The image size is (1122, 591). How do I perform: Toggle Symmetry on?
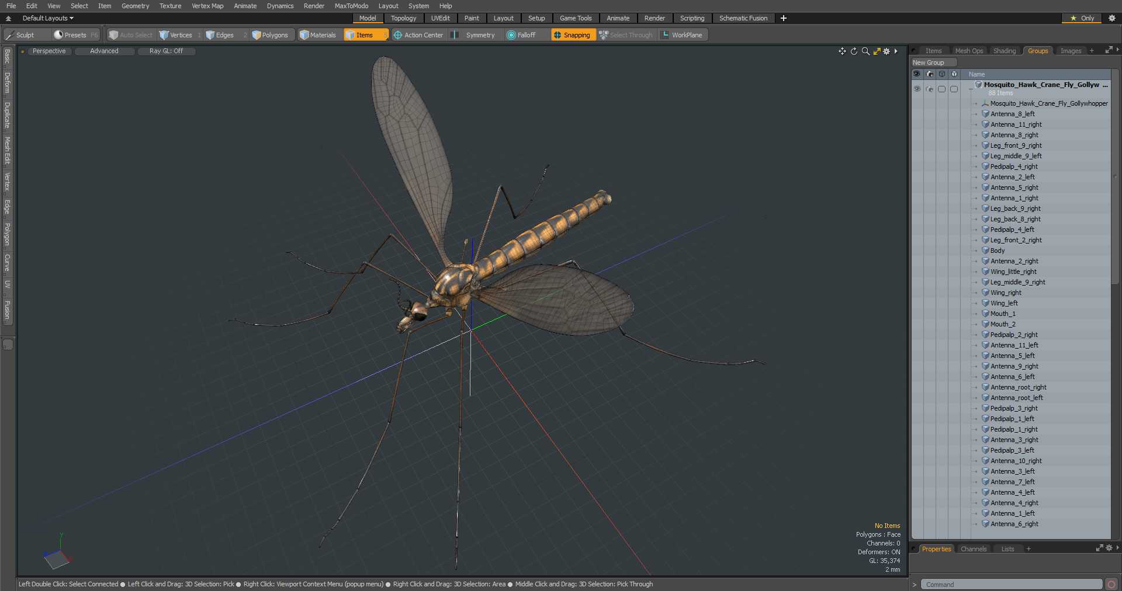(475, 35)
